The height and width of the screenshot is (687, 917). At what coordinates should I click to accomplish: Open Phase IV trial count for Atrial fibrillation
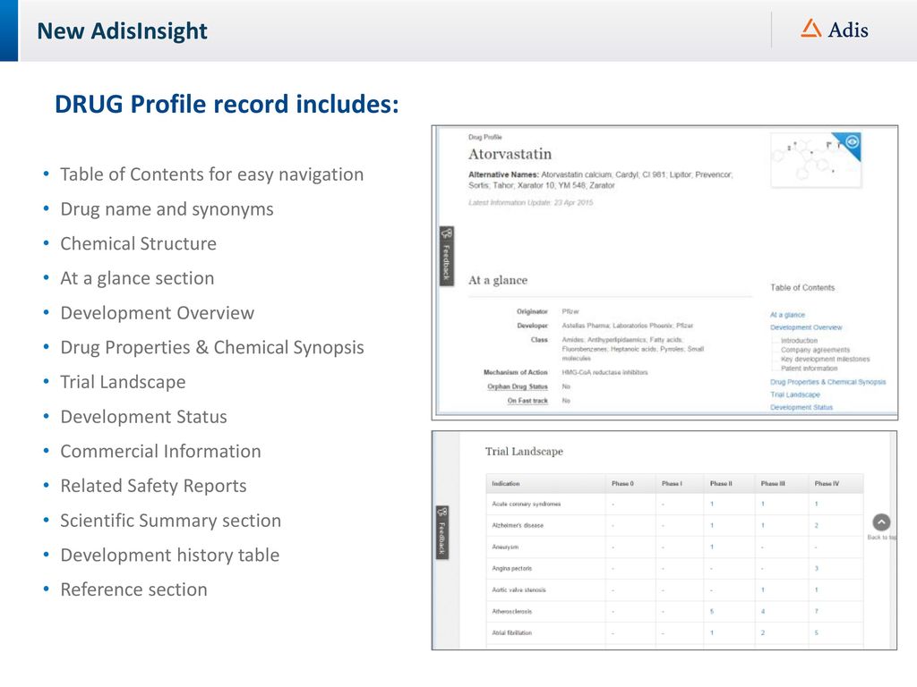click(817, 632)
